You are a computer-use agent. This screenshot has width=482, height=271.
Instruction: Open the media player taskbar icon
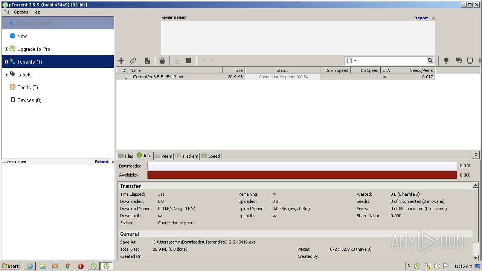tap(55, 266)
